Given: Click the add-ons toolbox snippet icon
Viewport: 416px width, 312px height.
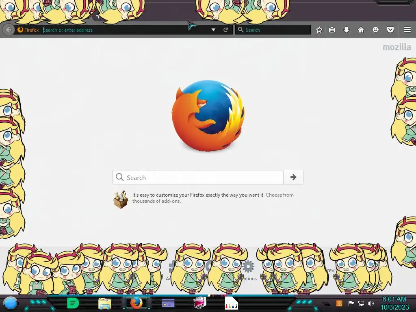Looking at the screenshot, I should click(x=121, y=199).
